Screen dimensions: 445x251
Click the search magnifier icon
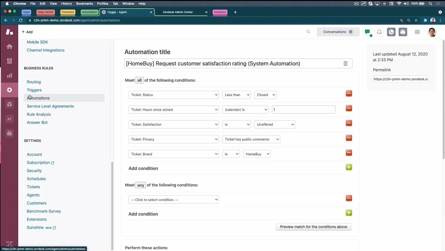click(x=308, y=32)
